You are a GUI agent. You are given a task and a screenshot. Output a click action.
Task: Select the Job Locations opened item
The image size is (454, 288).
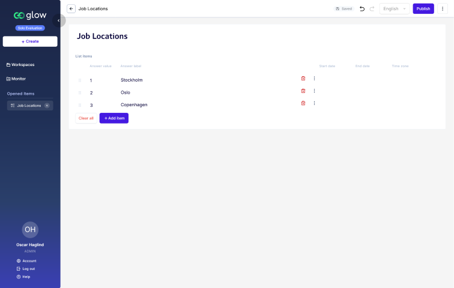click(29, 106)
